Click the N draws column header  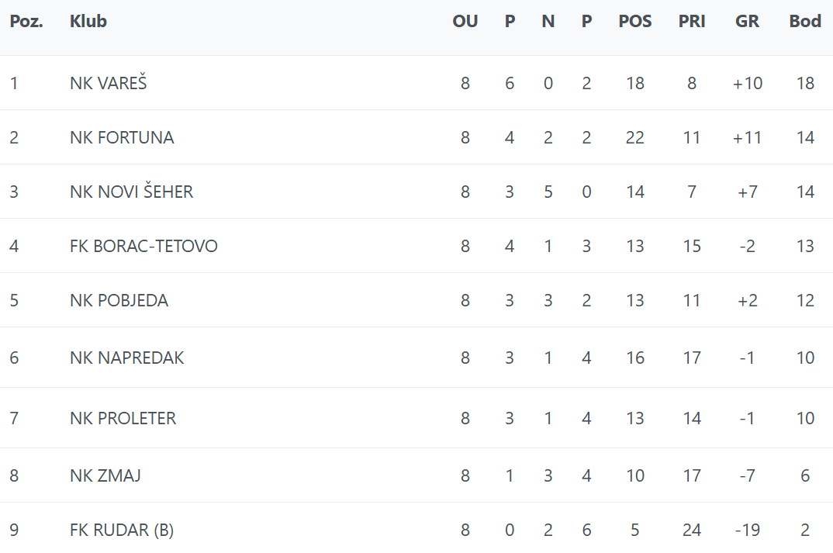point(548,22)
